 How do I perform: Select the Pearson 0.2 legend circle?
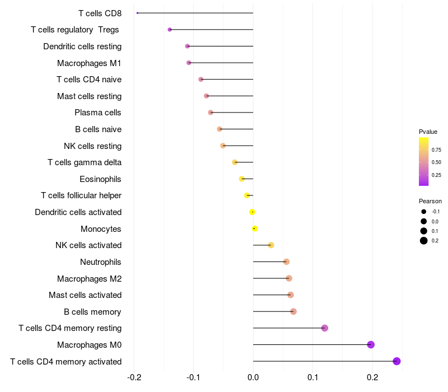[x=424, y=241]
